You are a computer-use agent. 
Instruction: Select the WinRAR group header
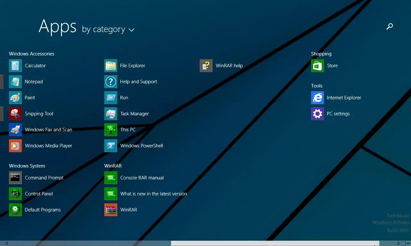tap(113, 166)
